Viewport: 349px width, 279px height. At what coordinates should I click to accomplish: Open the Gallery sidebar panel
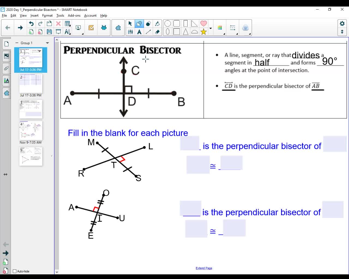[x=6, y=56]
